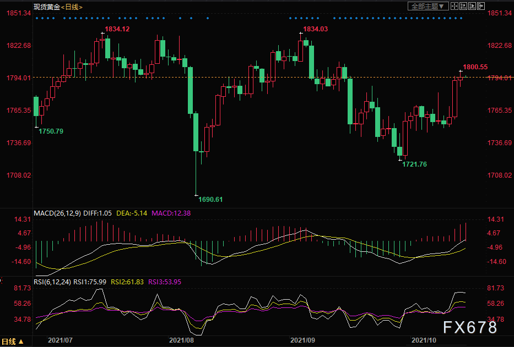The height and width of the screenshot is (347, 514).
Task: Click 58.26 on the right RSI axis
Action: pos(496,304)
